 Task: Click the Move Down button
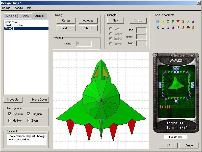[x=39, y=100]
